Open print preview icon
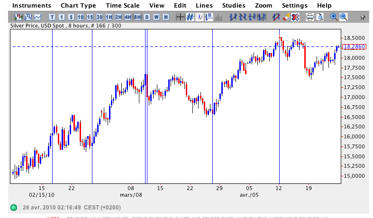The width and height of the screenshot is (373, 218). tap(319, 17)
